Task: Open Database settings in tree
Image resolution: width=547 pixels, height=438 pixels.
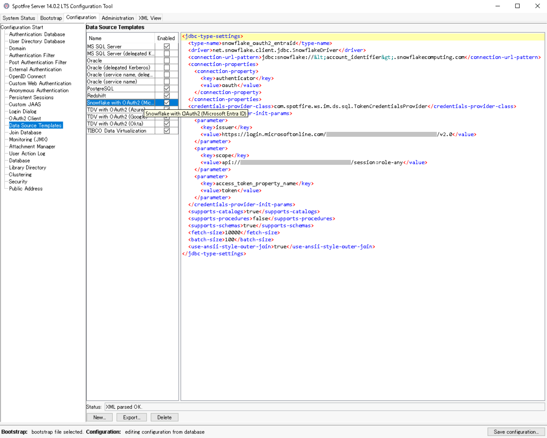Action: coord(19,161)
